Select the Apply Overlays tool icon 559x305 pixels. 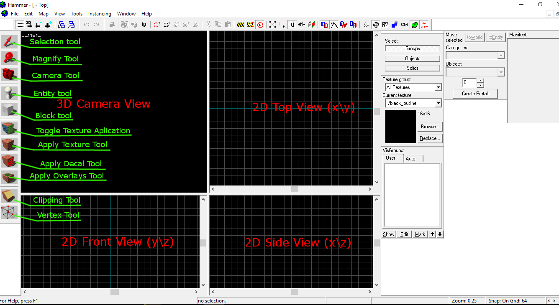coord(9,177)
